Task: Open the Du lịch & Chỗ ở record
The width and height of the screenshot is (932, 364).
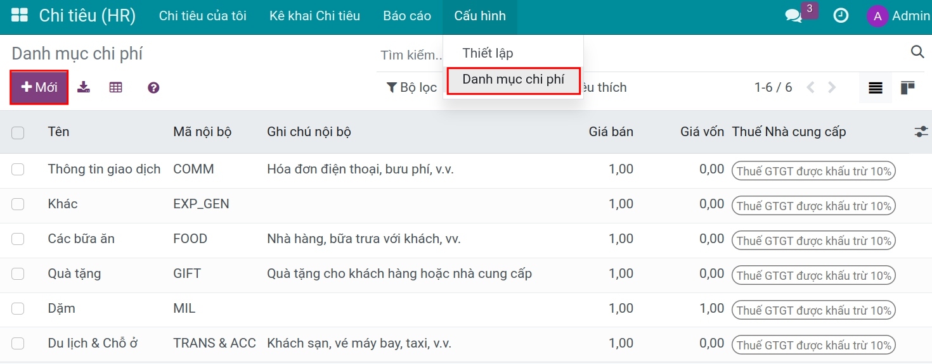Action: [93, 343]
